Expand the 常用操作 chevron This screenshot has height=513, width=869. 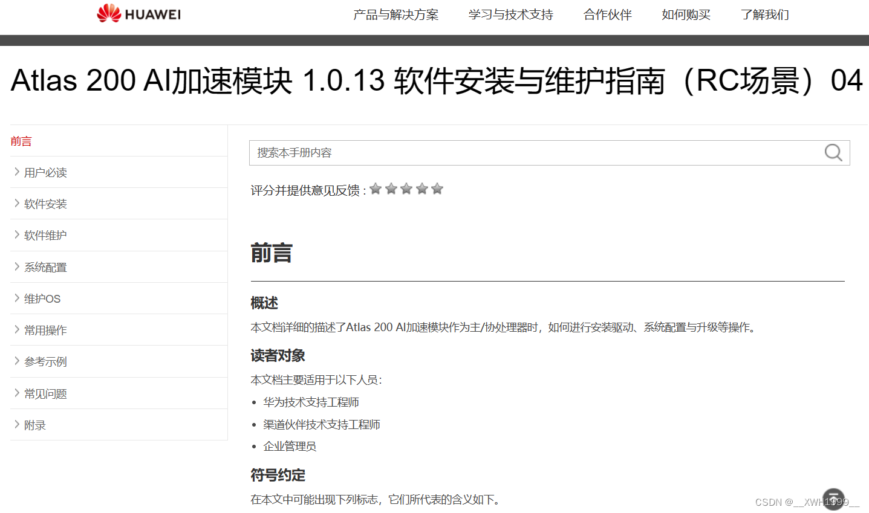(x=17, y=329)
